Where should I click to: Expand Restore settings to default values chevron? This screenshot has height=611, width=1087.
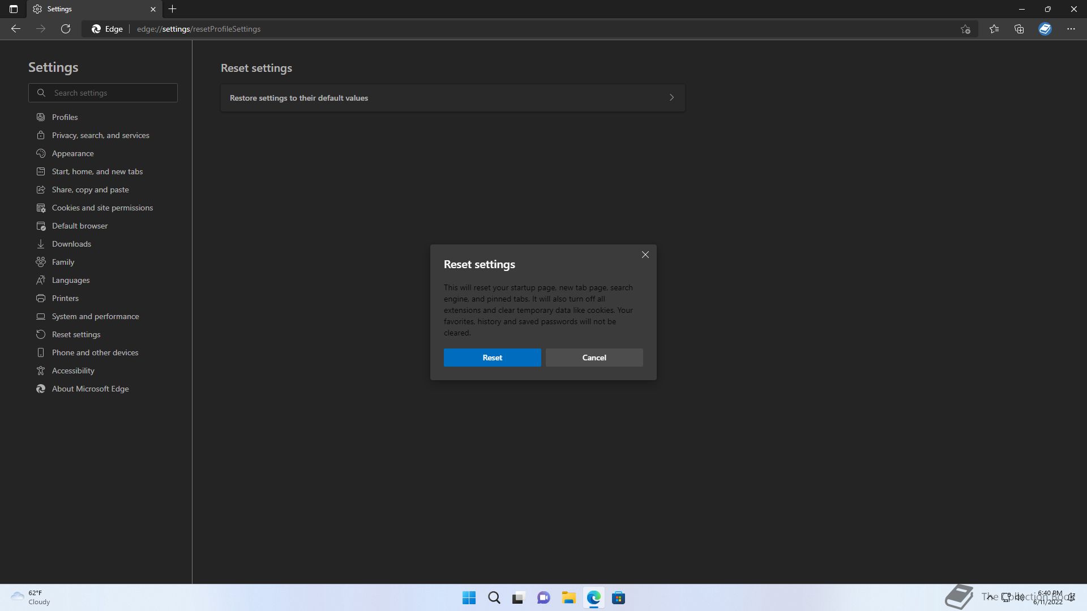click(x=671, y=98)
